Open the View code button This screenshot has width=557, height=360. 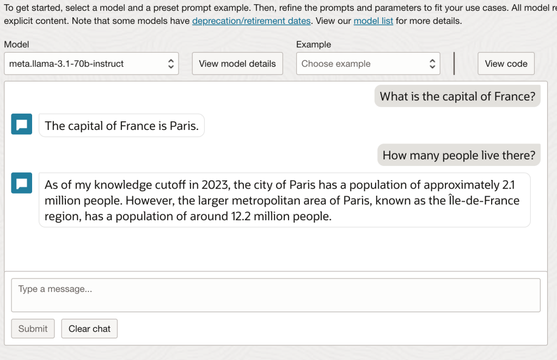(506, 64)
